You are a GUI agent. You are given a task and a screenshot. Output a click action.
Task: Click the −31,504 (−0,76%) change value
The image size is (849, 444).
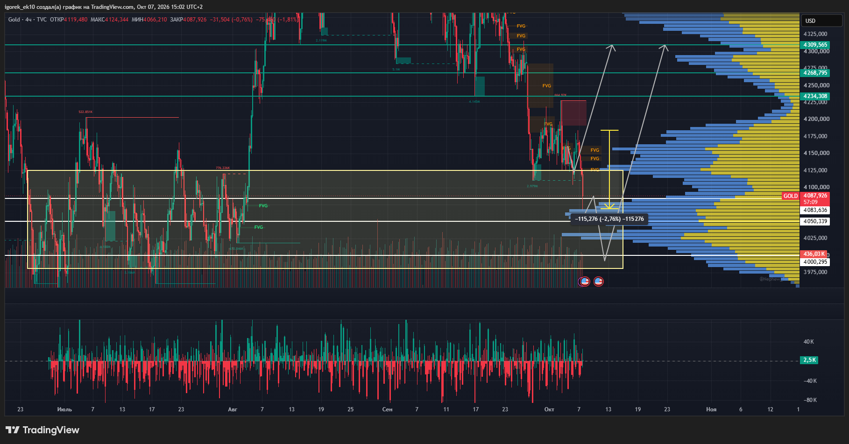tap(231, 20)
